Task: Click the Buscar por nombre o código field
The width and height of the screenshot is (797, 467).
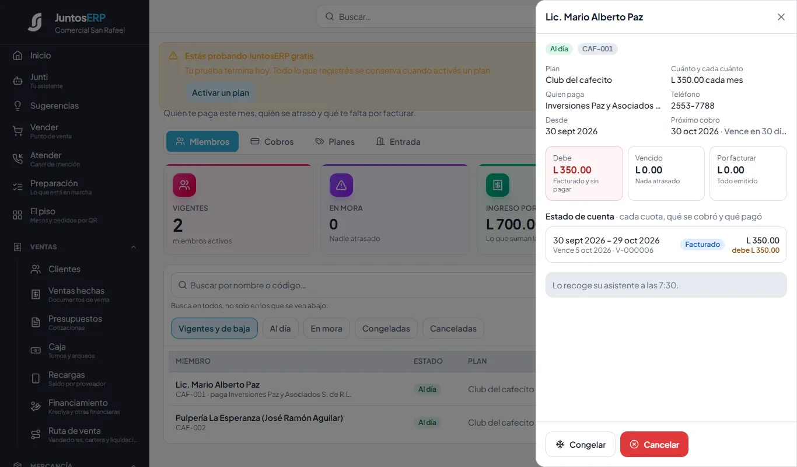Action: 353,285
